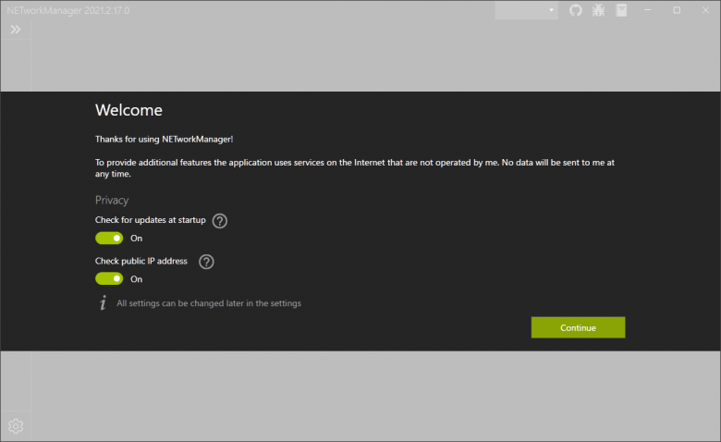Click the Privacy section label

tap(112, 200)
